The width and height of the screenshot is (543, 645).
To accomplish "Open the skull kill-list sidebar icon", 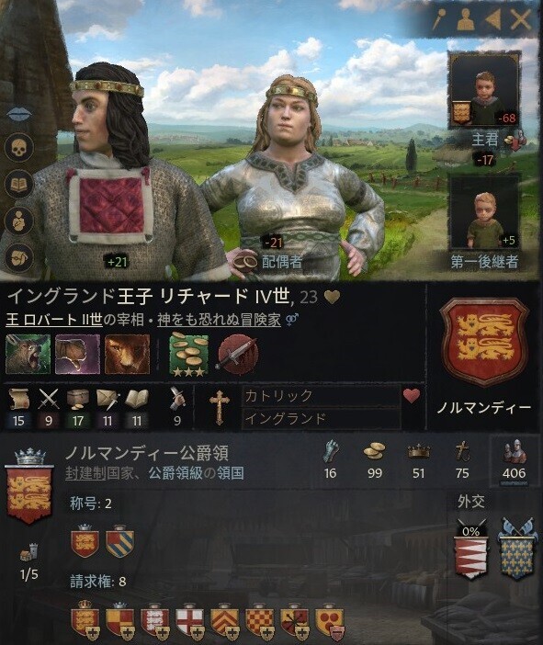I will (19, 147).
